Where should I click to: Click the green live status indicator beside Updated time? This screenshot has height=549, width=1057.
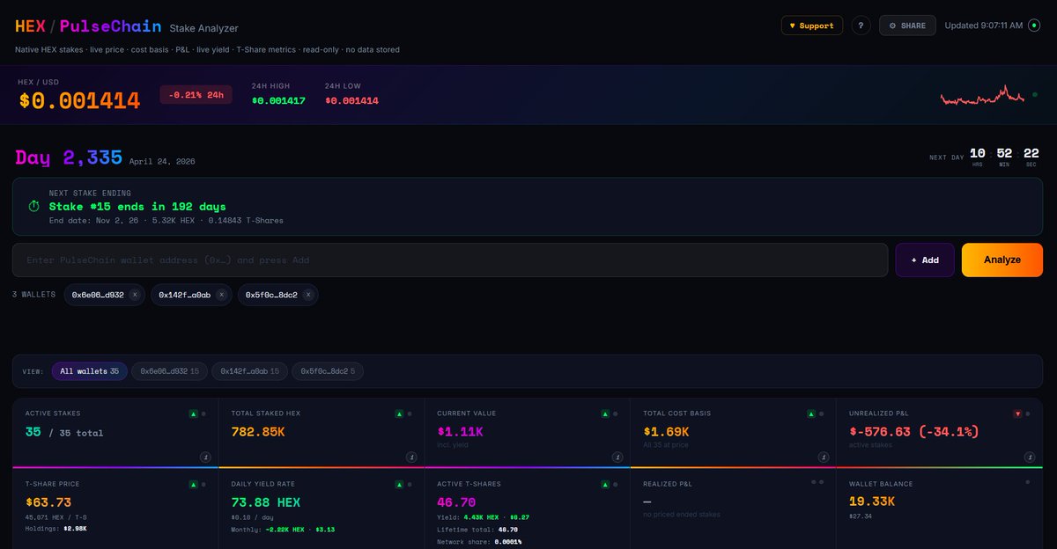pos(1034,26)
